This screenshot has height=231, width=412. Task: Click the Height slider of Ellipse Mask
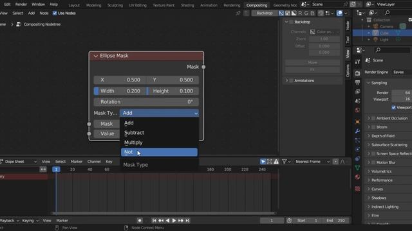coord(173,91)
